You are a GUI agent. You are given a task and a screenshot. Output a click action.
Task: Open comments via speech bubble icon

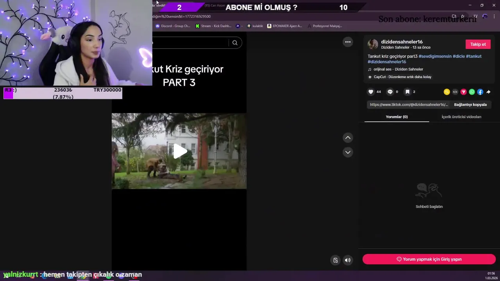[390, 92]
